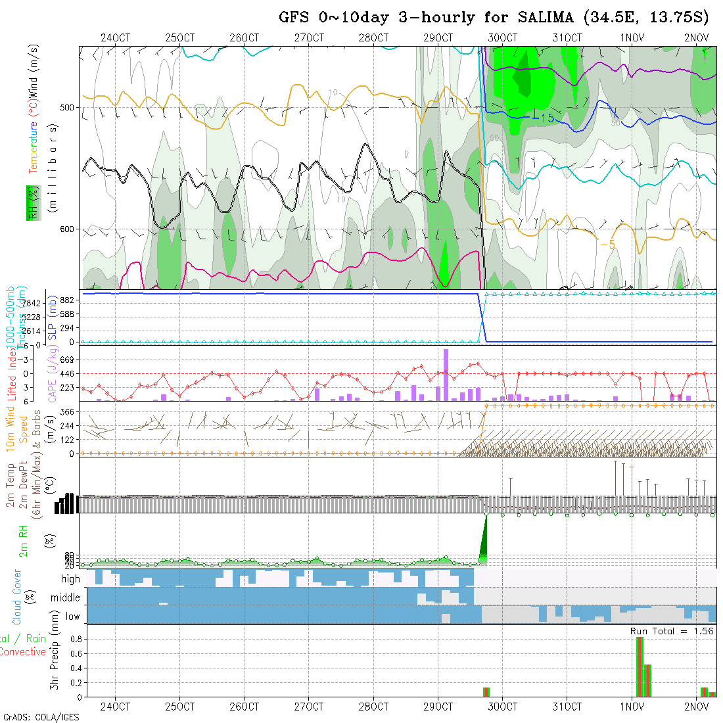
Task: Select the high cloud cover row label
Action: pyautogui.click(x=70, y=579)
